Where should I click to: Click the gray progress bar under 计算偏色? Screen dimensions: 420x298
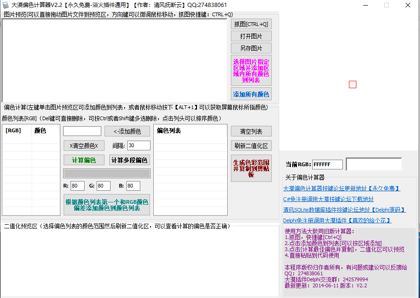click(106, 173)
